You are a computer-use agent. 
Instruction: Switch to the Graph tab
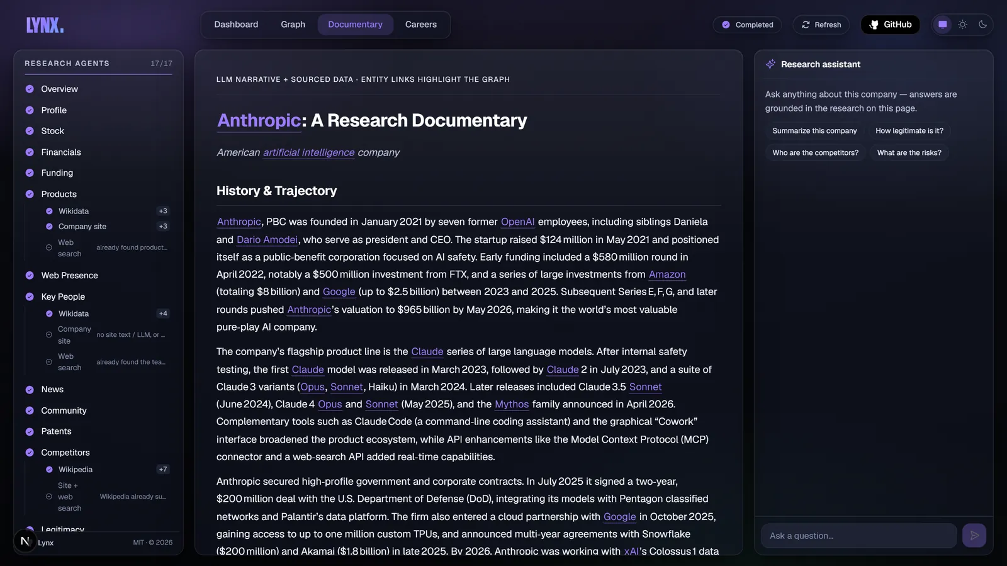(293, 25)
